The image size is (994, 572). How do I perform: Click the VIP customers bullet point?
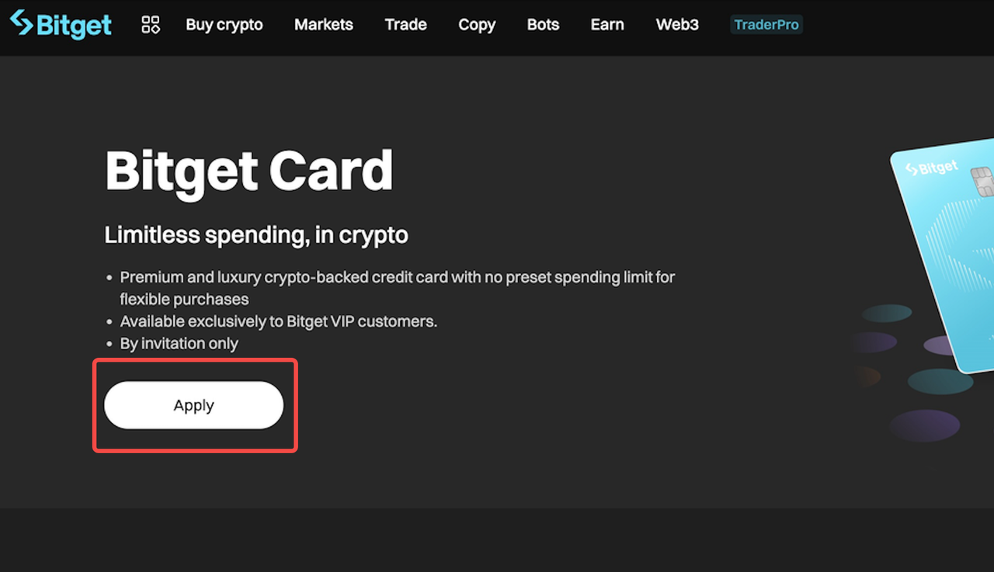[x=278, y=321]
